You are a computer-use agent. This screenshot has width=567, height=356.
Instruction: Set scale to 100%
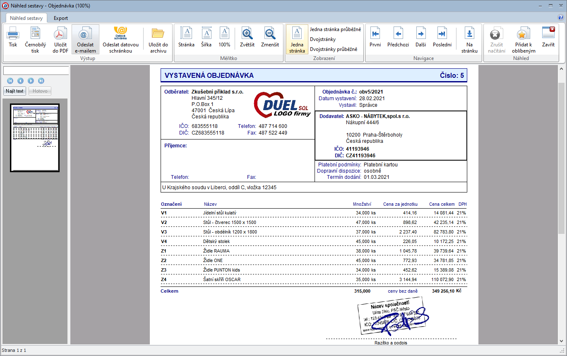pos(224,37)
